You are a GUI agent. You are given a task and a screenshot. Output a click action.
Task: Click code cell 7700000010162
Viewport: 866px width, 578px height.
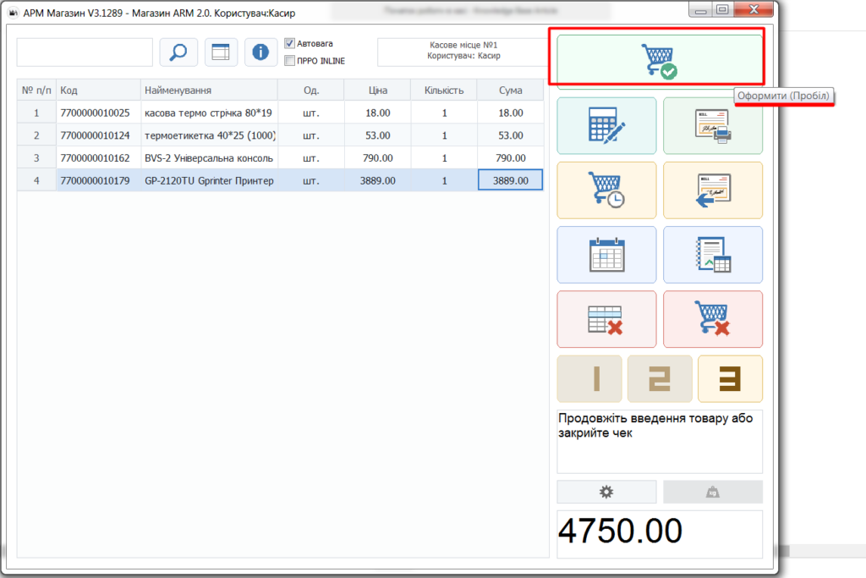coord(98,158)
